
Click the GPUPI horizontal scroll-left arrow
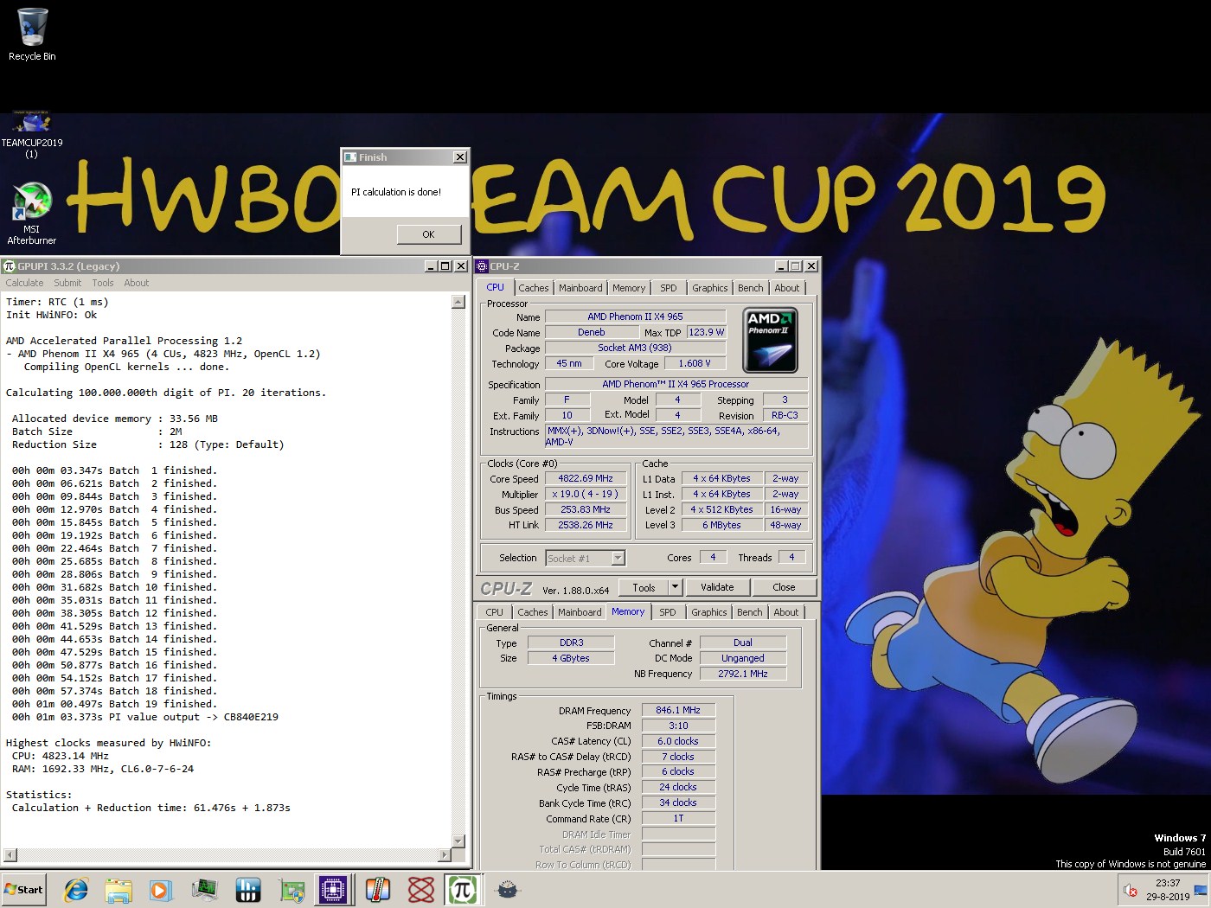(10, 855)
